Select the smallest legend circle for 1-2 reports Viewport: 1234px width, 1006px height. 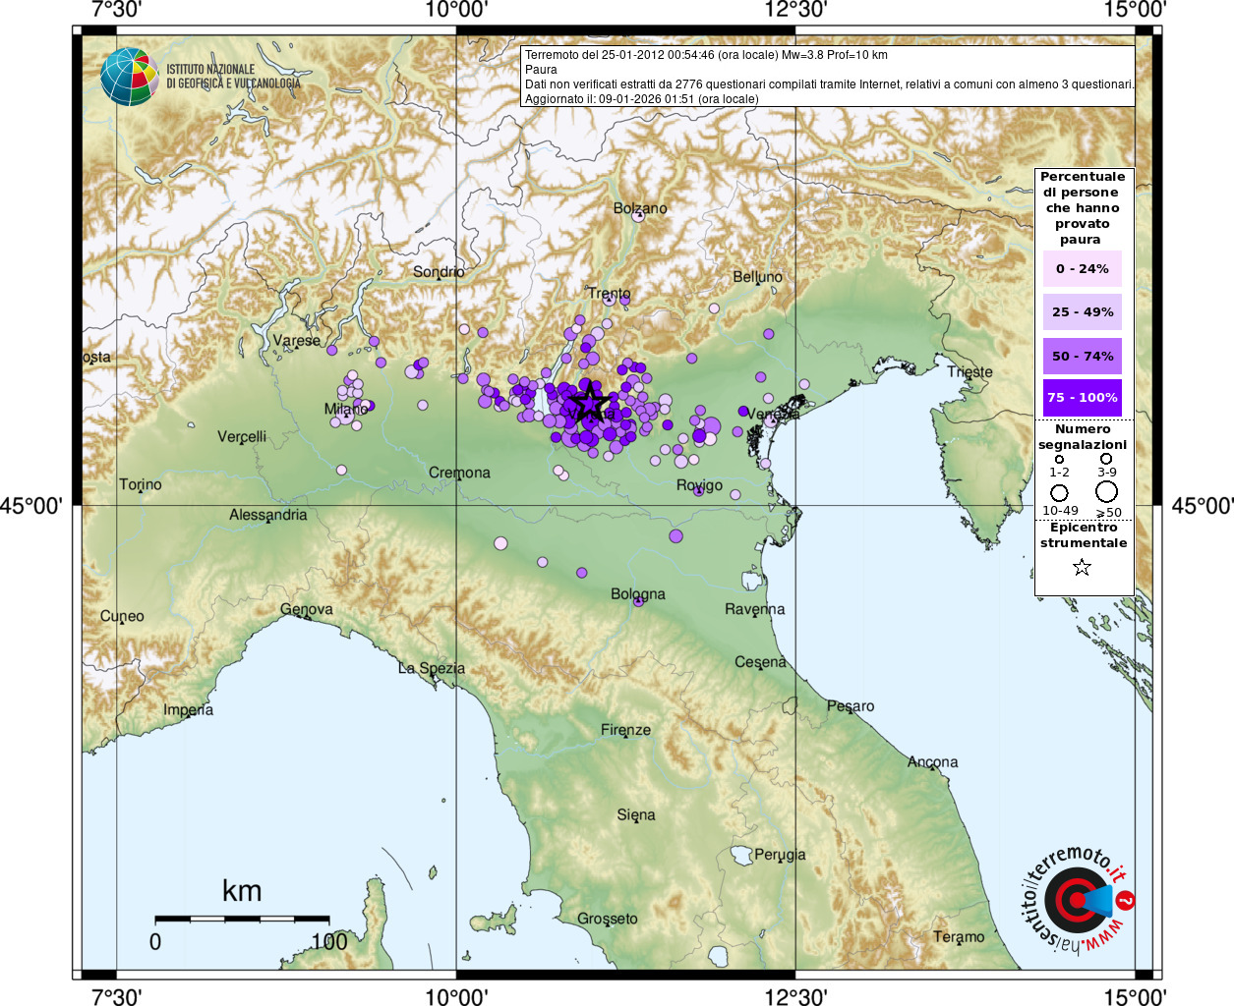pos(1059,459)
